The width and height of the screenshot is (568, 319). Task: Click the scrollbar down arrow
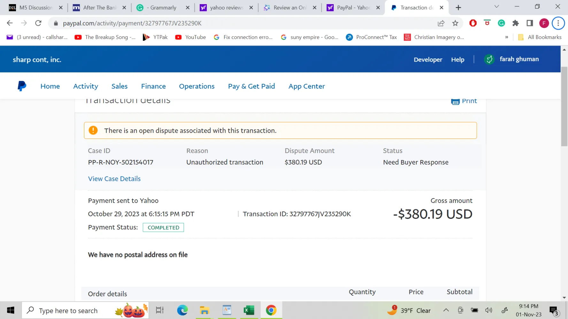click(564, 298)
